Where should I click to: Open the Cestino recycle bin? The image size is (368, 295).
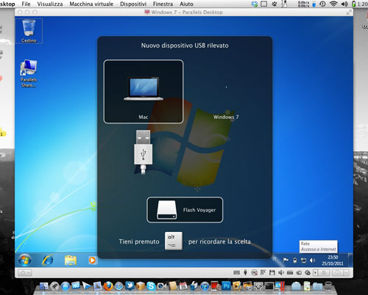pyautogui.click(x=29, y=31)
